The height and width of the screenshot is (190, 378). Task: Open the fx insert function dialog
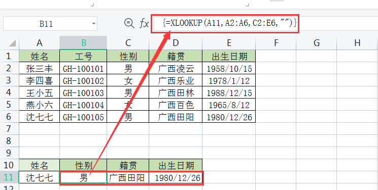click(144, 24)
